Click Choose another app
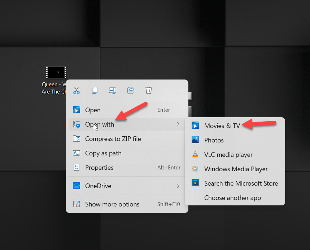This screenshot has width=310, height=250. pyautogui.click(x=232, y=198)
